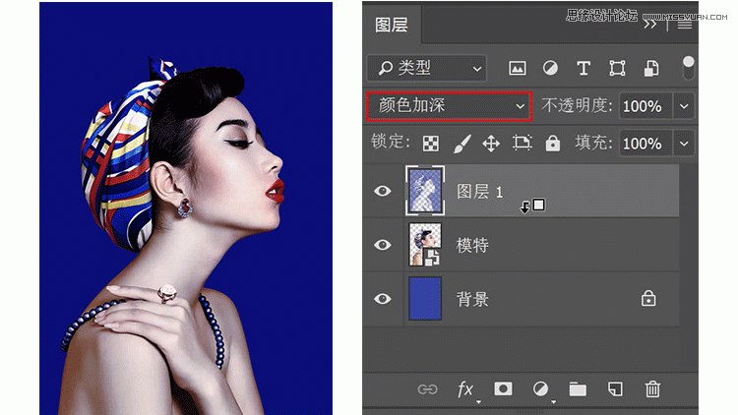
Task: Expand the 不透明度 opacity slider dropdown
Action: coord(684,105)
